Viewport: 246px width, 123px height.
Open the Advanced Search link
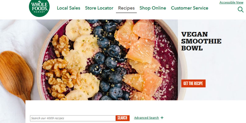146,118
